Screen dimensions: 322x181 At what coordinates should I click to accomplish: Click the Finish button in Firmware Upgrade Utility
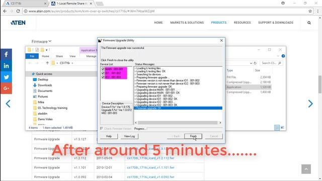pos(193,136)
